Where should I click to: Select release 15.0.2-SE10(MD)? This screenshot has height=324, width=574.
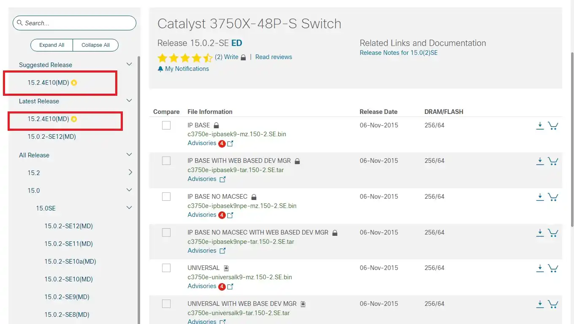point(69,279)
